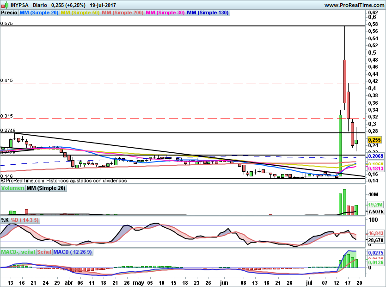Screen dimensions: 386x287
Task: Click the 0,575 horizontal line label
Action: pos(6,23)
